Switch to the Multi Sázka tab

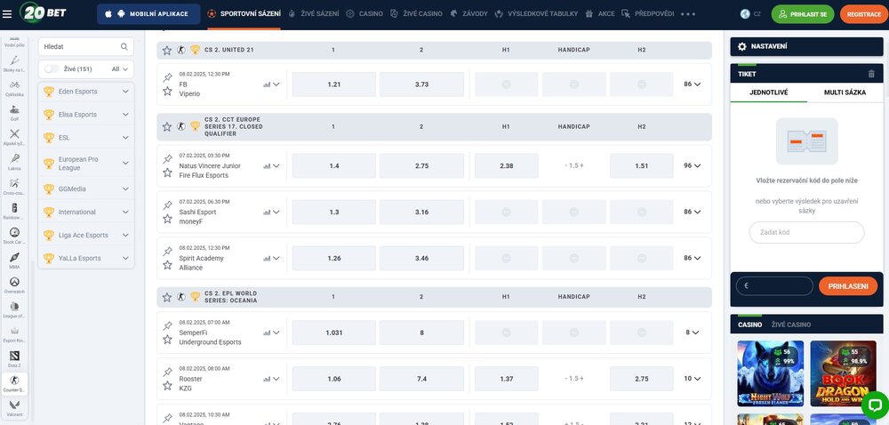click(x=846, y=92)
